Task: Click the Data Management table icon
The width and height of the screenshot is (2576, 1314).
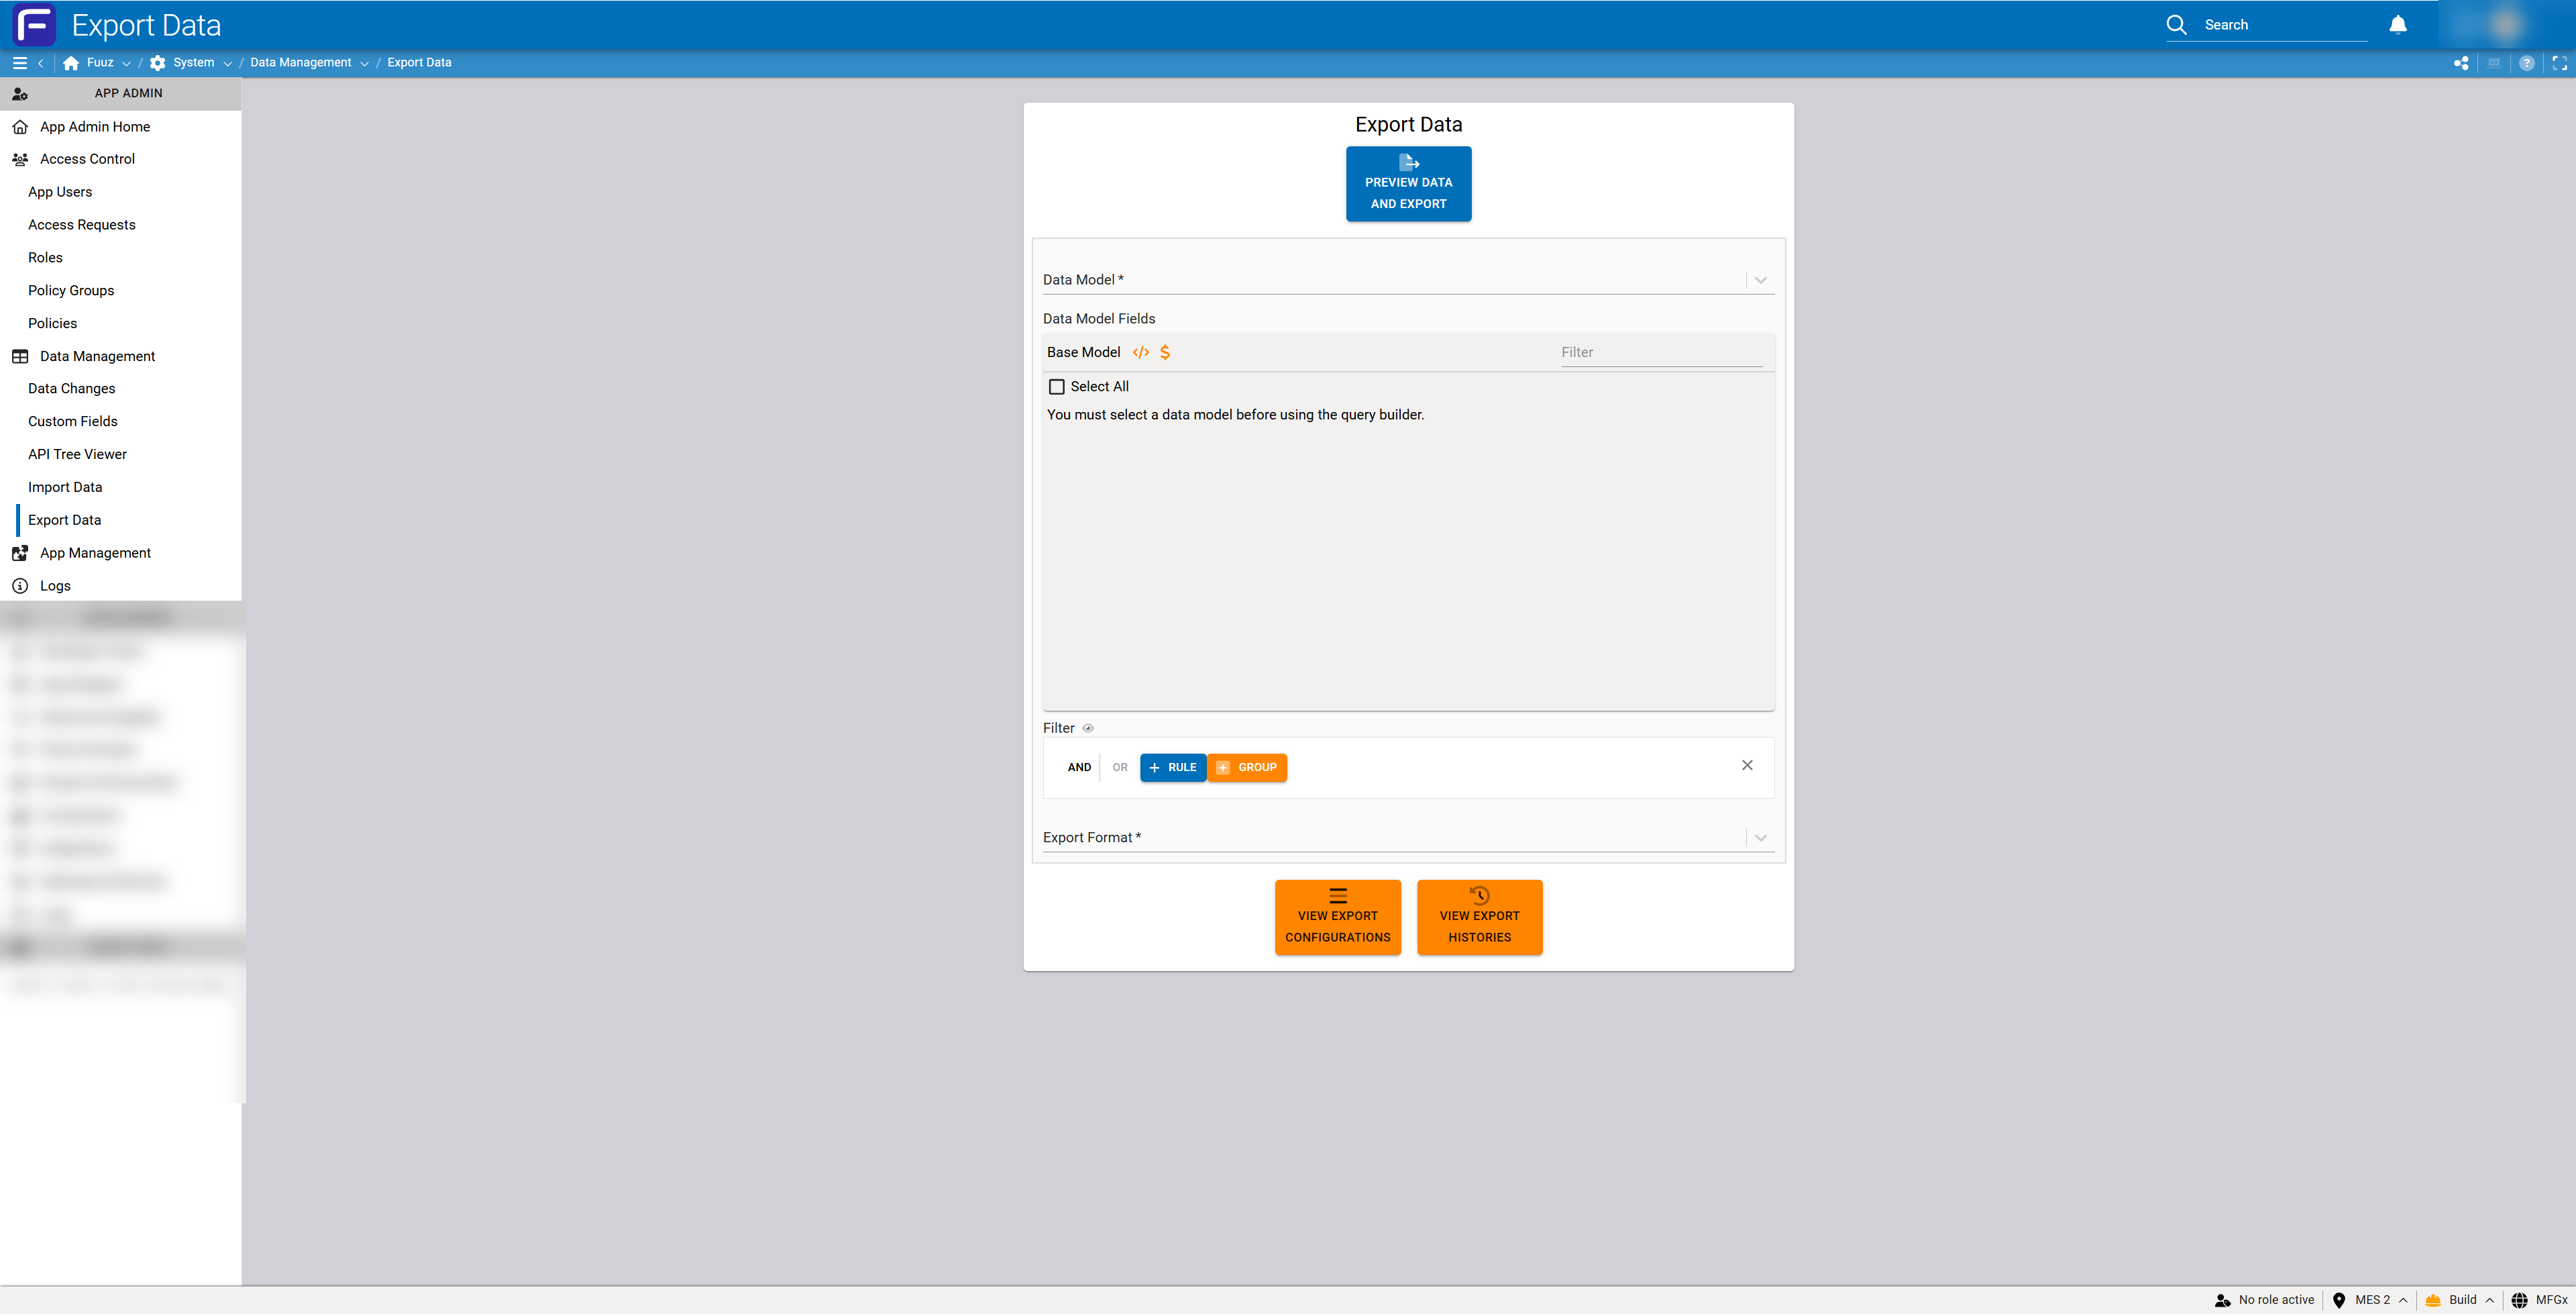Action: (20, 356)
